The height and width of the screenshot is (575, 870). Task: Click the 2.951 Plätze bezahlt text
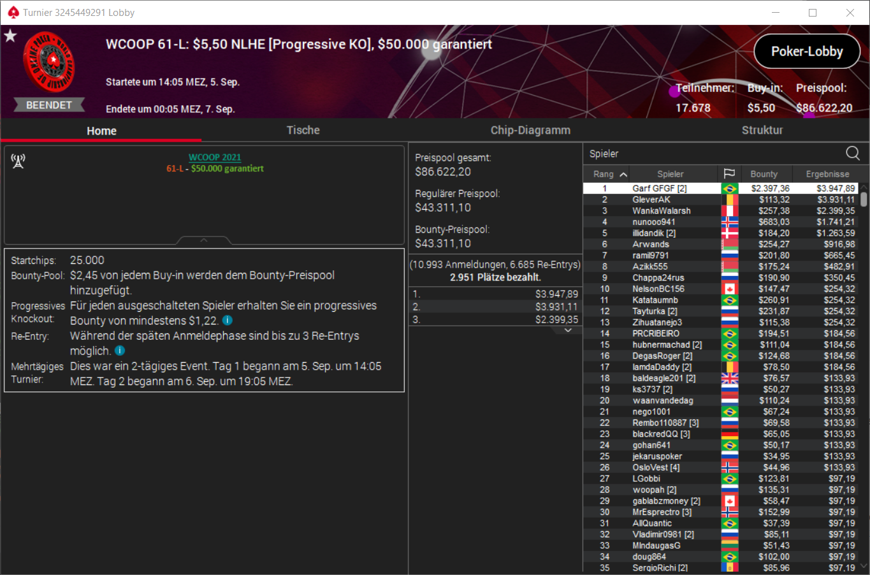click(x=495, y=277)
